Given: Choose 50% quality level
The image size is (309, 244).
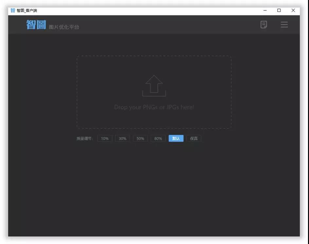Looking at the screenshot, I should coord(140,139).
